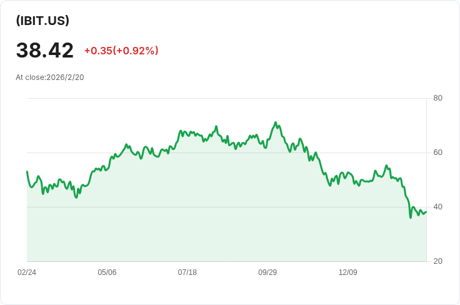Click the starting point of the price line

(x=27, y=171)
